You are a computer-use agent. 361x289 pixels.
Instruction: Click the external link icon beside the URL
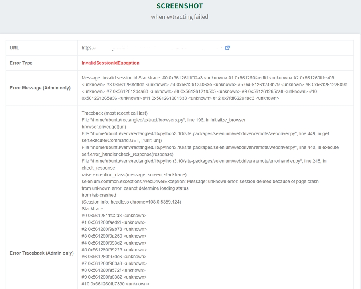(x=227, y=47)
